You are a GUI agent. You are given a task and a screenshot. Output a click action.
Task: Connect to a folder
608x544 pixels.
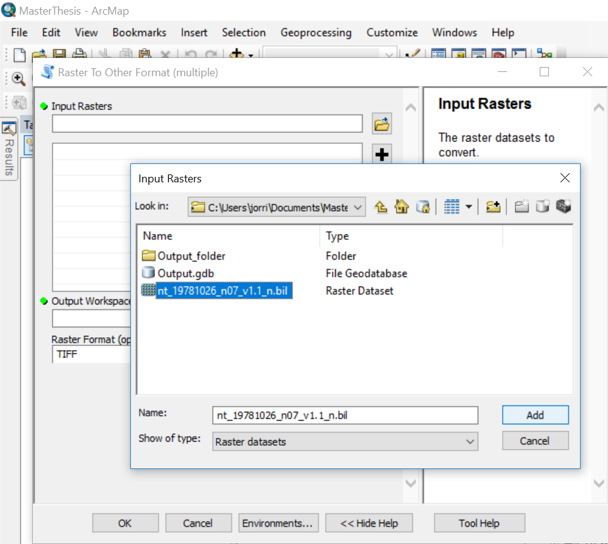click(493, 207)
